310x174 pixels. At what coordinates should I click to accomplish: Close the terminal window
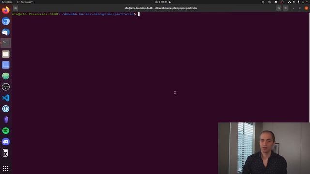pos(306,8)
